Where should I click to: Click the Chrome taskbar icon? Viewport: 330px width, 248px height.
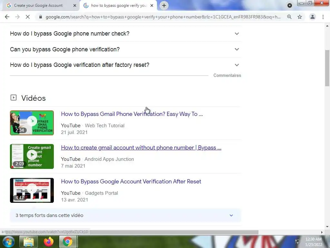(x=68, y=242)
